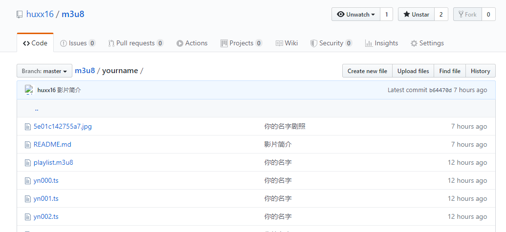Open forks count 0
Viewport: 506px width, 232px height.
point(488,15)
